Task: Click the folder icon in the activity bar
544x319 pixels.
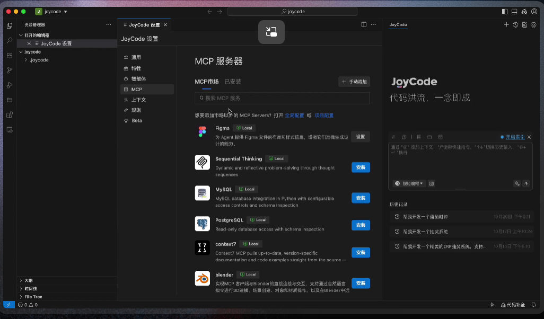Action: click(10, 100)
